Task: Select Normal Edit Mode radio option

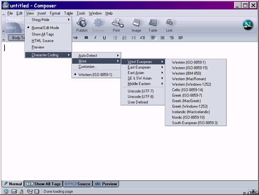Action: (48, 28)
